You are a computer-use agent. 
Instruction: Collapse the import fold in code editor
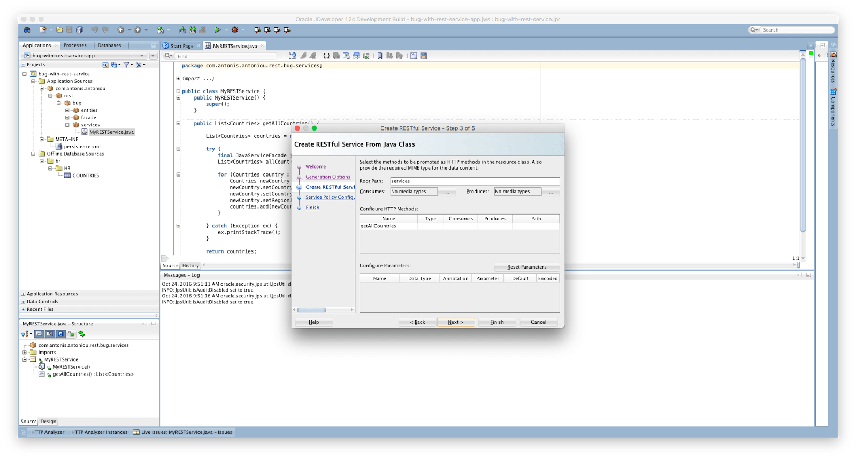click(x=178, y=79)
